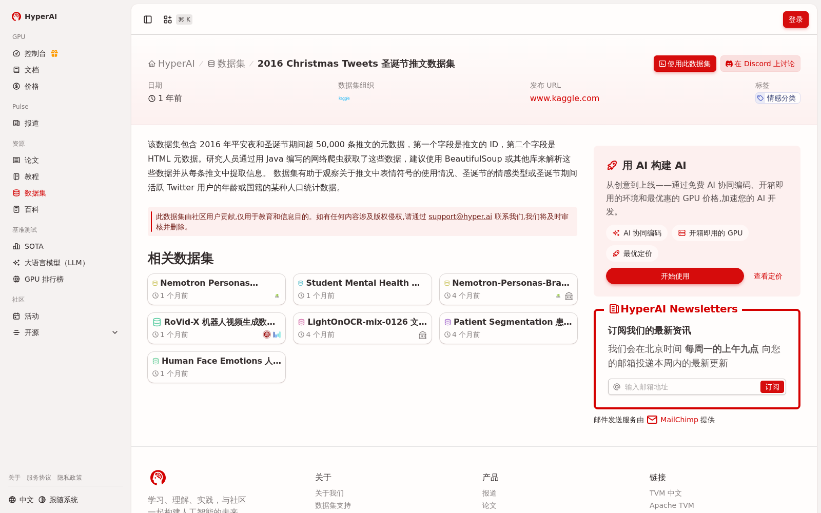Open Student Mental Health dataset card
The image size is (821, 513).
(x=362, y=289)
